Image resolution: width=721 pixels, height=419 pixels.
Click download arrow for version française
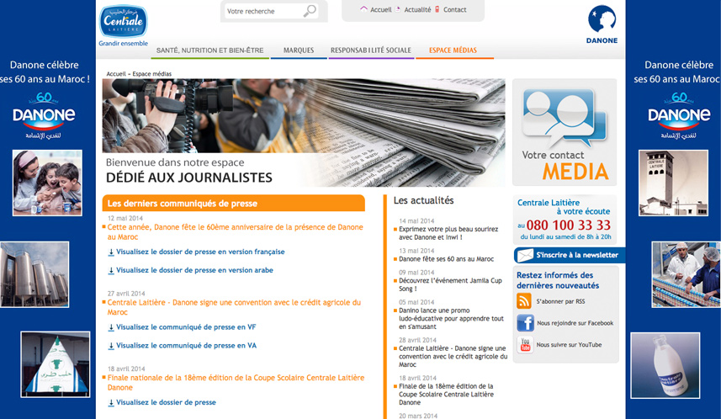point(111,252)
